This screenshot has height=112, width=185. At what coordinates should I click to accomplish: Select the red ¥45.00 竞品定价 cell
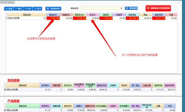pyautogui.click(x=53, y=18)
